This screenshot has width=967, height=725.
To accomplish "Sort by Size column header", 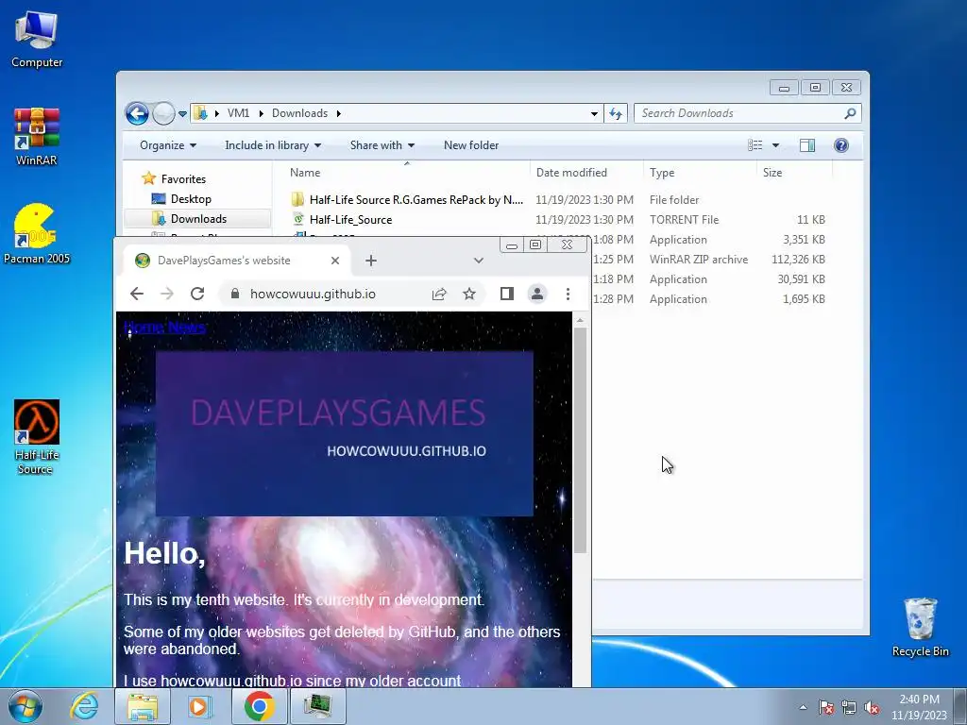I will (x=794, y=173).
